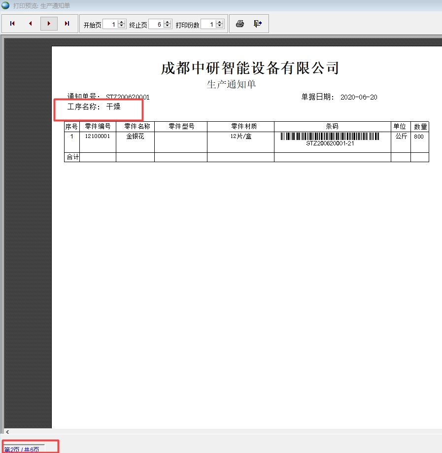Decrease 打印份数 with the down stepper
This screenshot has width=442, height=453.
tap(220, 26)
